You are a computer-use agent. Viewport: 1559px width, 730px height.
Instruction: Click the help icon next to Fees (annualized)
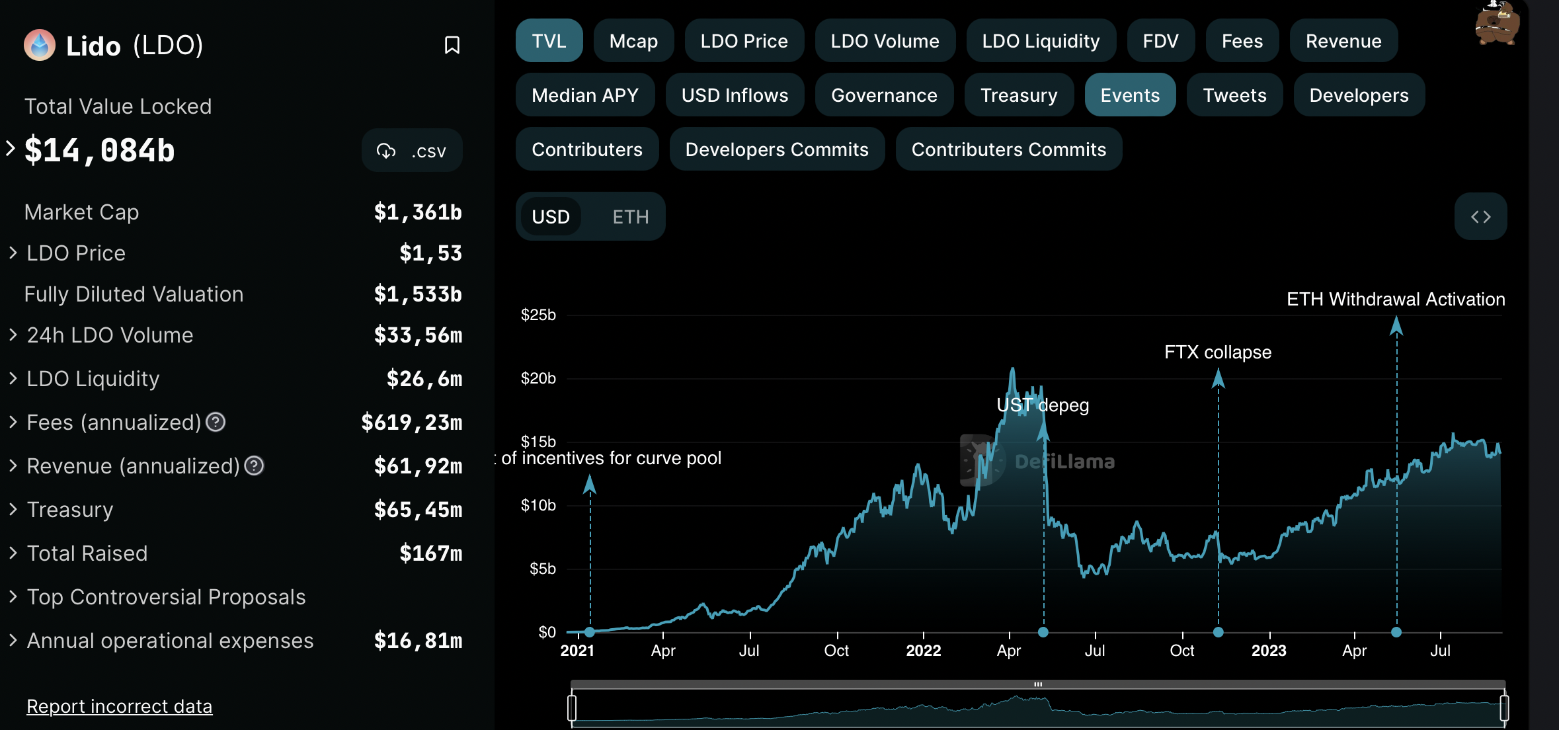pyautogui.click(x=216, y=422)
